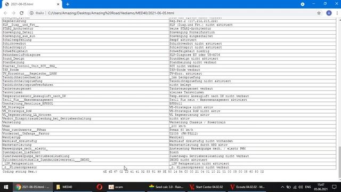Open site information icon beside the URL
The image size is (341, 192).
click(31, 13)
